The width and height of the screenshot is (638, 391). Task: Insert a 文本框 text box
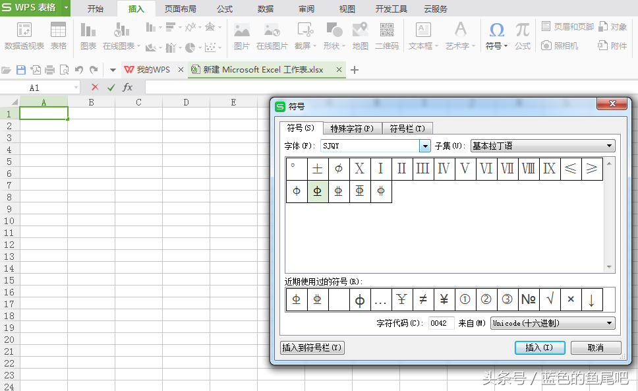click(x=423, y=36)
